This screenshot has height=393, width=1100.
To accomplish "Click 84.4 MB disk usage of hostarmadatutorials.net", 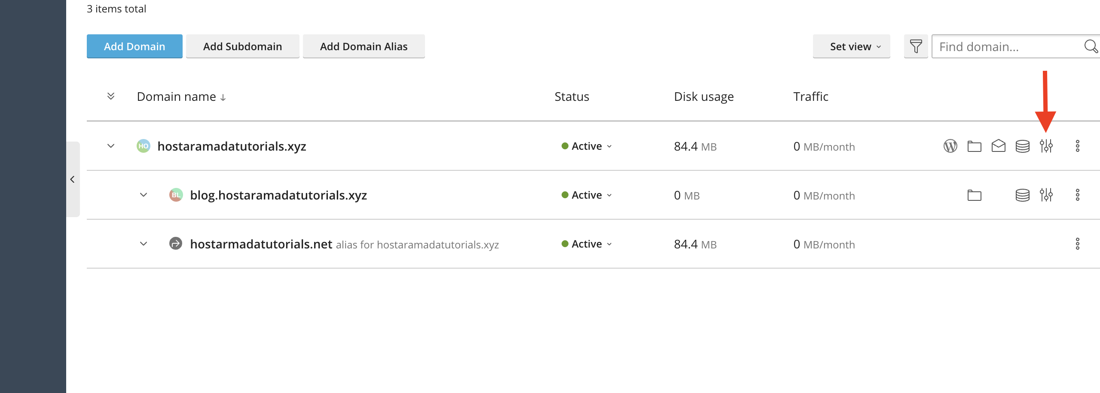I will [695, 245].
